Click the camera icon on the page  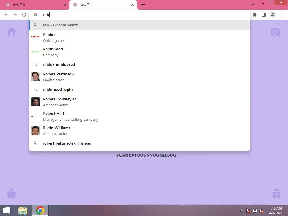276,32
